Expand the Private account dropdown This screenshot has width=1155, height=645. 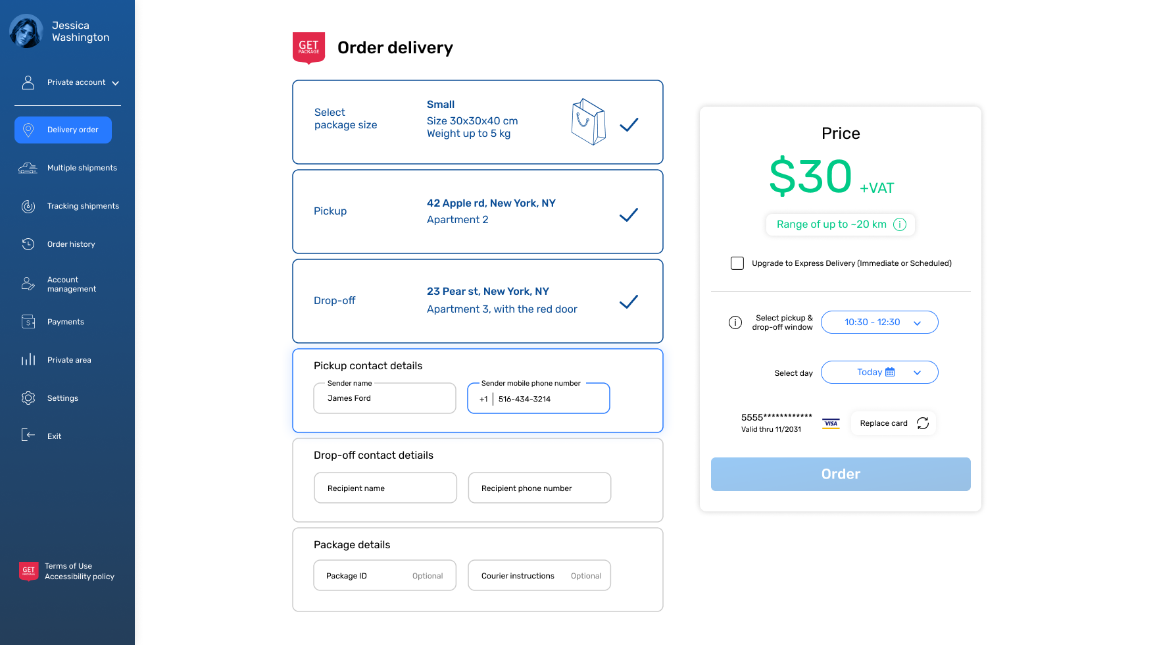tap(116, 83)
